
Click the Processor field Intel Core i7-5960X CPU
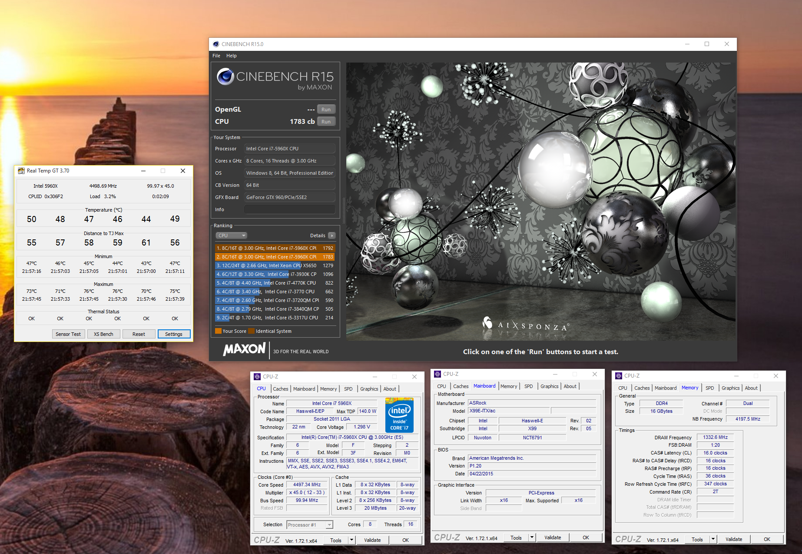(x=290, y=149)
